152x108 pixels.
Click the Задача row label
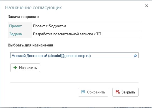15,34
